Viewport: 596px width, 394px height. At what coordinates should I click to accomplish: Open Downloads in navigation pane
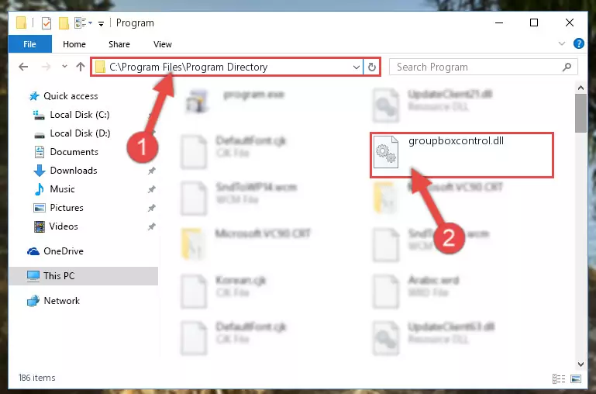(x=65, y=171)
